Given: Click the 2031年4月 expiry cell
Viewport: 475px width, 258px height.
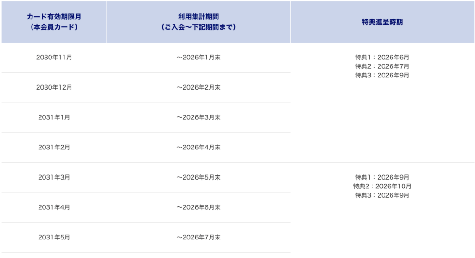Looking at the screenshot, I should [x=54, y=207].
